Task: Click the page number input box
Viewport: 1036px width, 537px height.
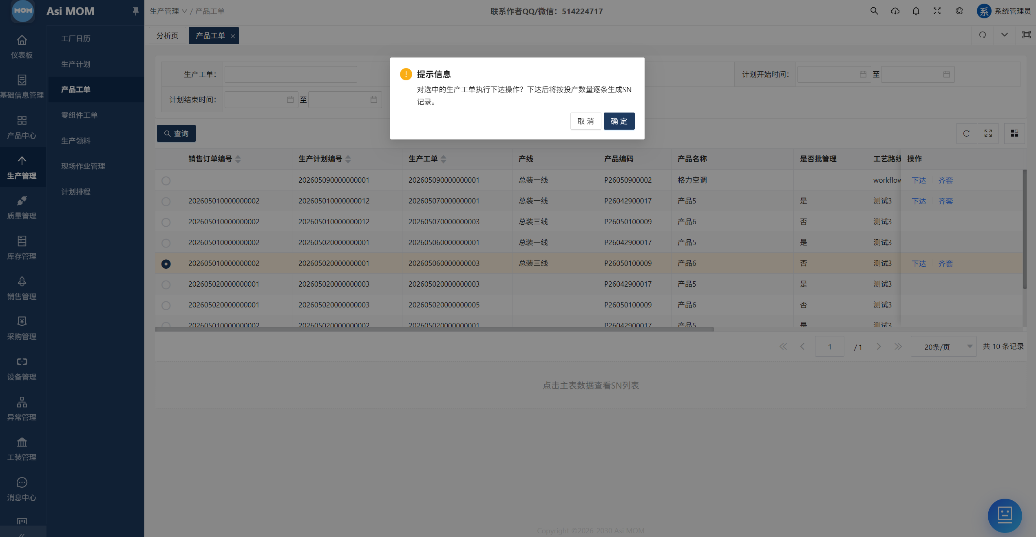Action: pyautogui.click(x=829, y=347)
